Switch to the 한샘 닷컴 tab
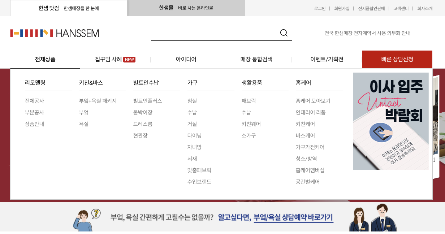The image size is (445, 234). (x=69, y=8)
